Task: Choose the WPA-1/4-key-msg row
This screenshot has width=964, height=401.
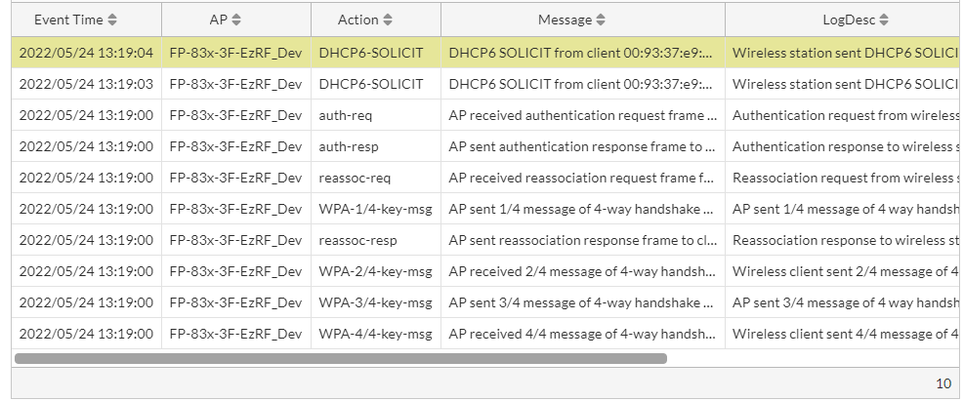Action: coord(375,209)
